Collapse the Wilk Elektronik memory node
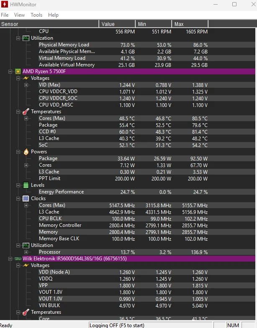This screenshot has height=328, width=257. tap(10, 259)
